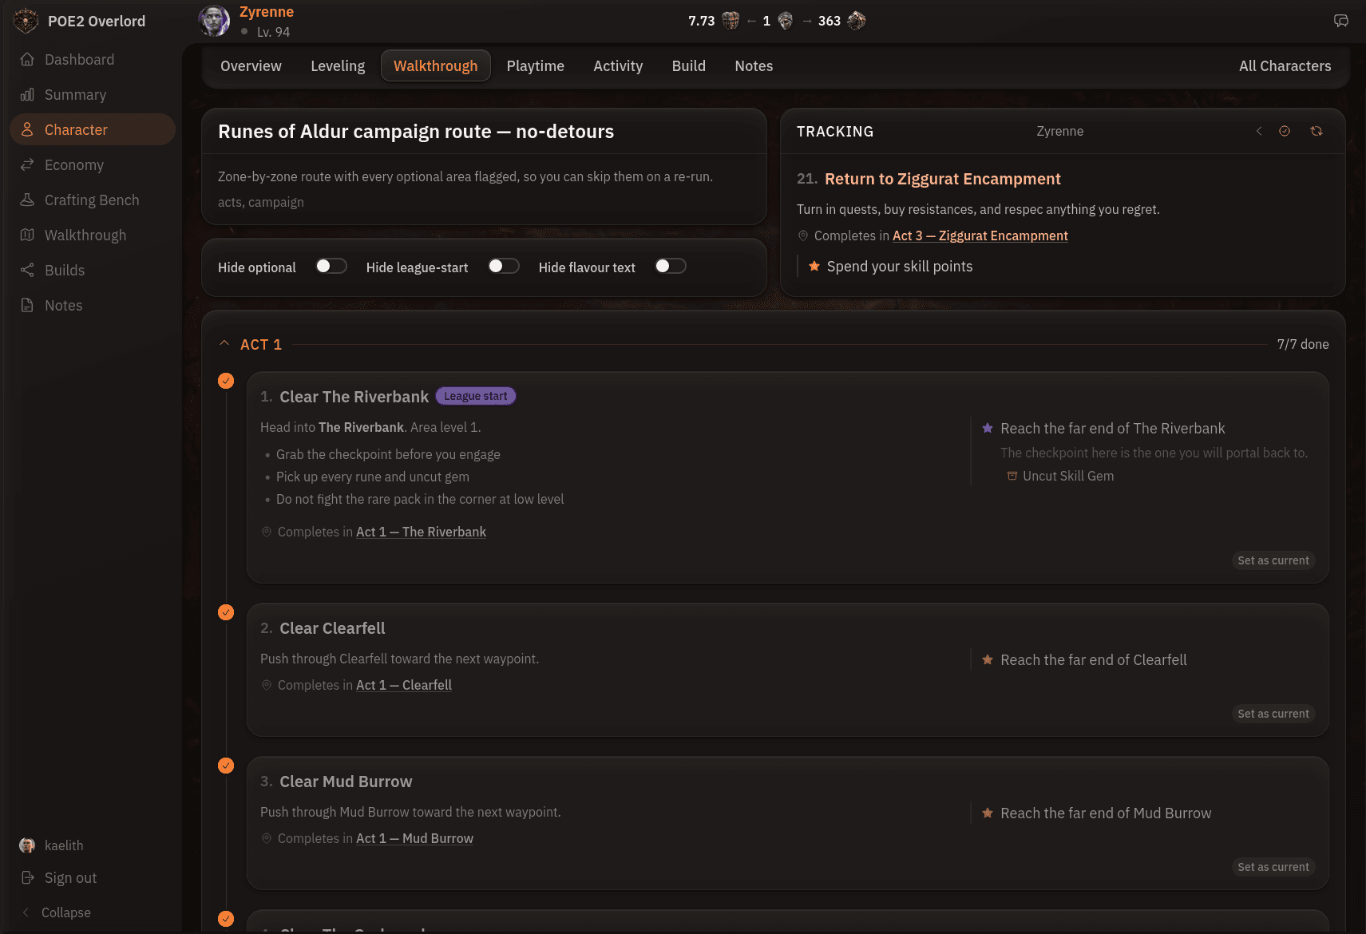The width and height of the screenshot is (1366, 934).
Task: Uncheck step 3 Clear Mud Burrow
Action: 226,766
